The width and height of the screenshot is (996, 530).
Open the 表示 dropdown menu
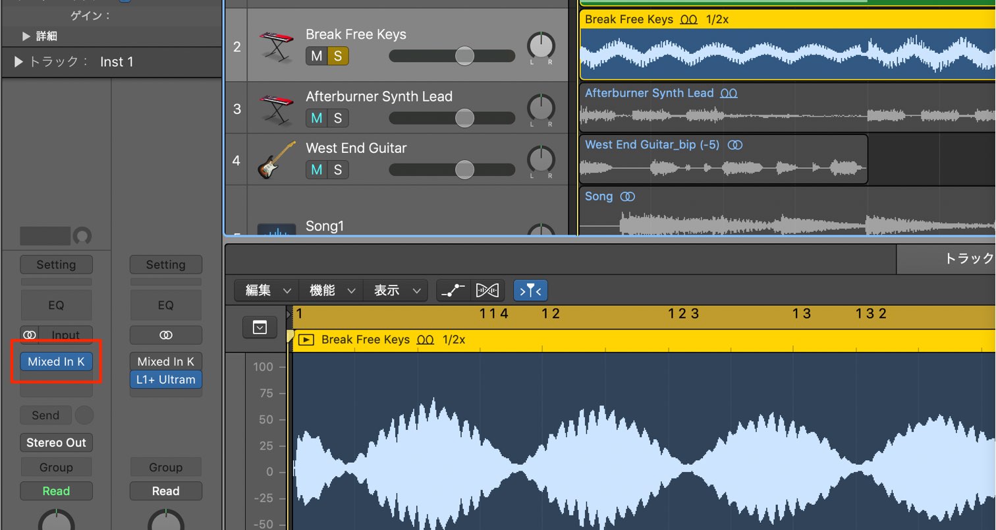395,290
